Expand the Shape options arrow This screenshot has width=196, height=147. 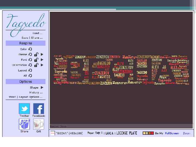(x=42, y=87)
